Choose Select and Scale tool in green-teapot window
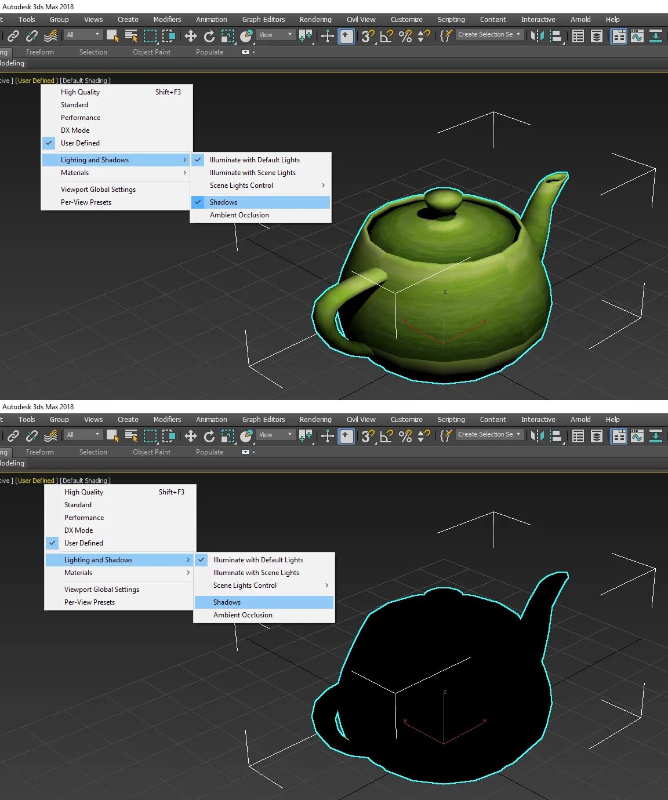 click(x=228, y=36)
